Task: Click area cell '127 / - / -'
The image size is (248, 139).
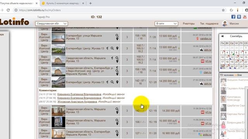Action: click(140, 133)
